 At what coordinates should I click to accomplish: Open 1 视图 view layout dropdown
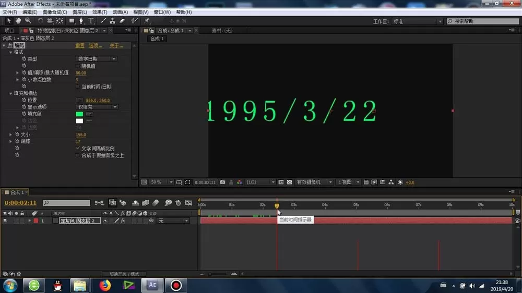(x=349, y=182)
